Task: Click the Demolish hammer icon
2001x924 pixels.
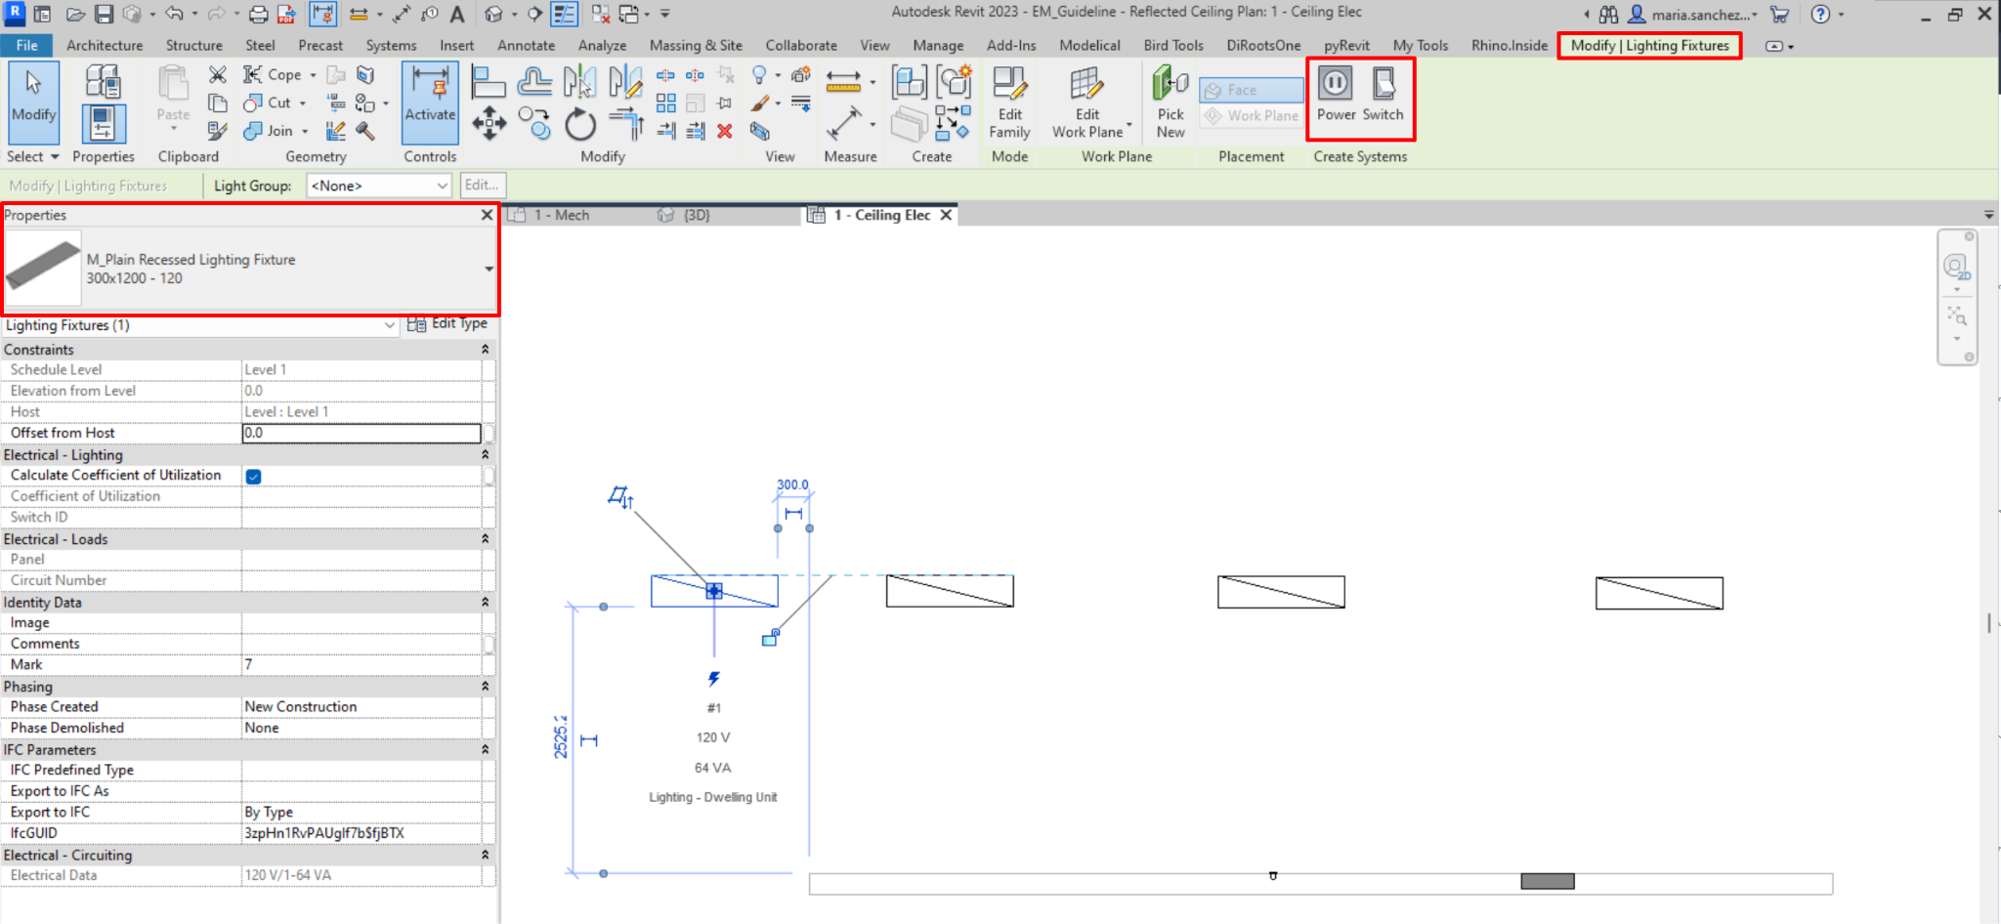Action: (x=364, y=131)
